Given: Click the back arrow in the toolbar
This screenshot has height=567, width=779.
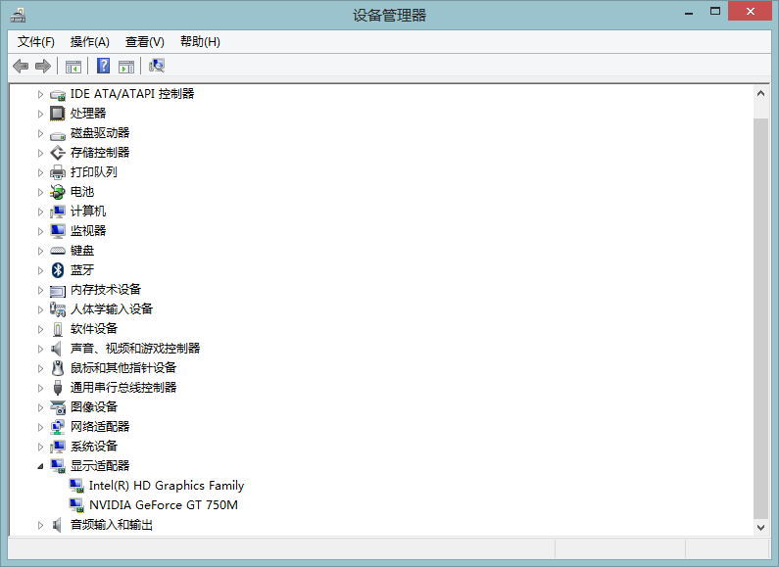Looking at the screenshot, I should click(21, 66).
